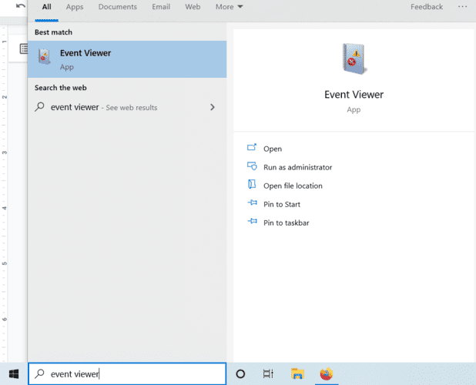Click the large Event Viewer icon in preview pane
476x385 pixels.
pyautogui.click(x=354, y=59)
